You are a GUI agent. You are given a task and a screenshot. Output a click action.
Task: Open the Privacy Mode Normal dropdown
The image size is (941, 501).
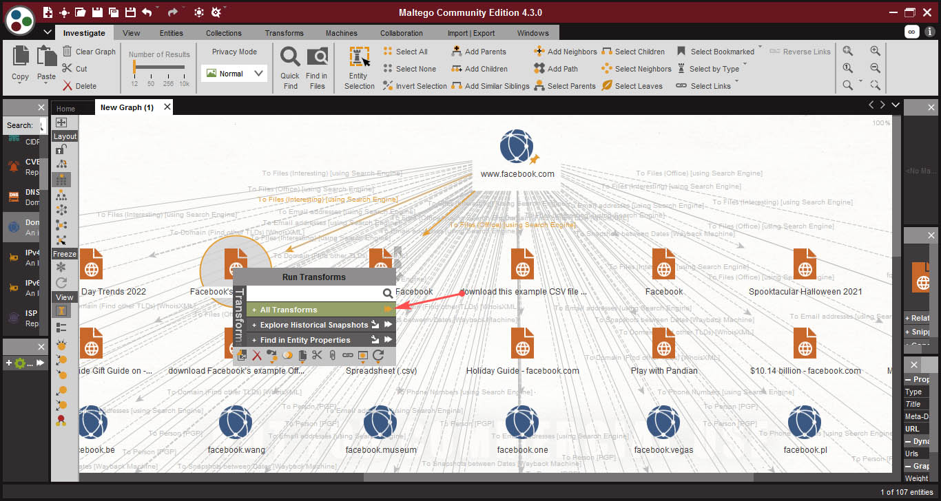coord(234,74)
